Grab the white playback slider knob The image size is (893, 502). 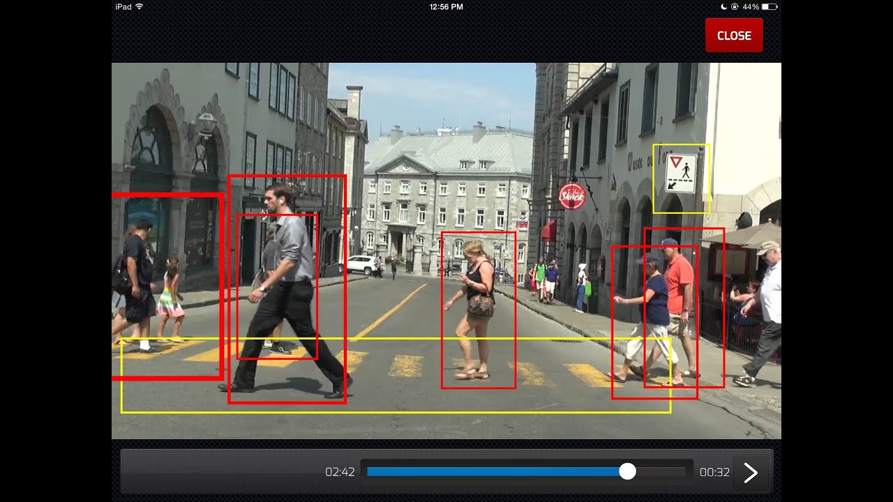[628, 472]
